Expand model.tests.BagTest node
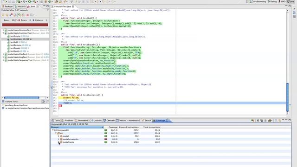 (x=3, y=57)
